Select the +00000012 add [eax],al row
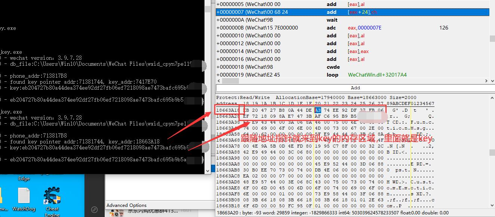Screen dimensions: 495x217 [x=353, y=43]
